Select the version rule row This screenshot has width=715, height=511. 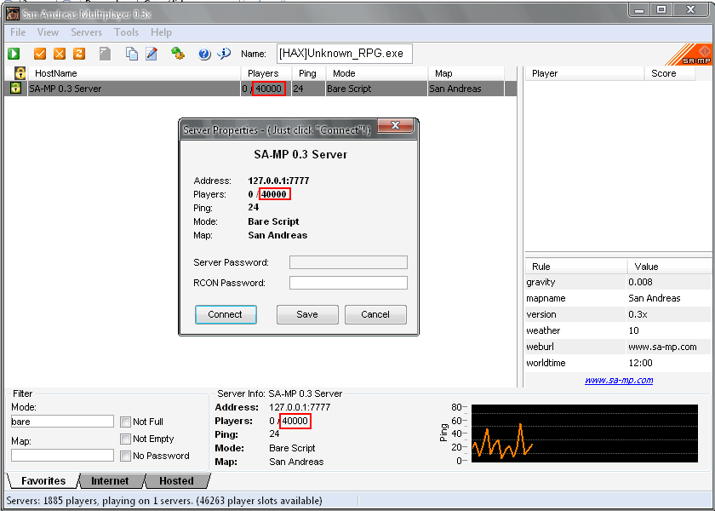618,314
